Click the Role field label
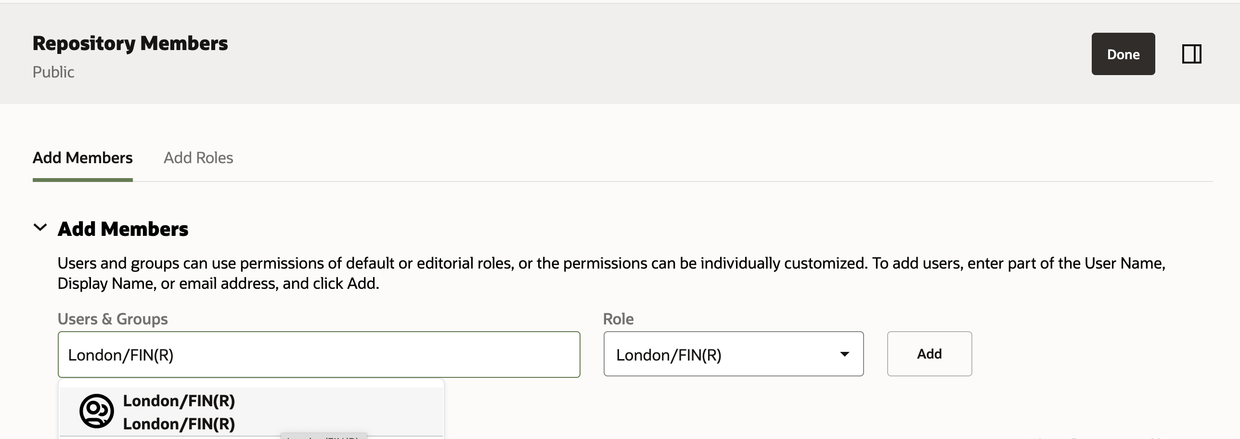 click(x=618, y=319)
